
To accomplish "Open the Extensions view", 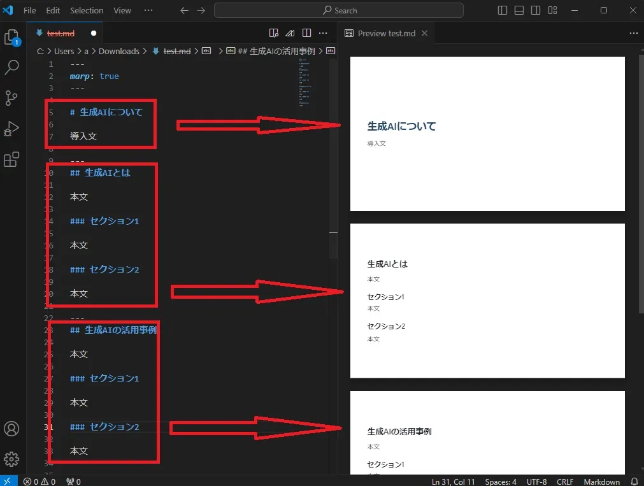I will click(11, 159).
